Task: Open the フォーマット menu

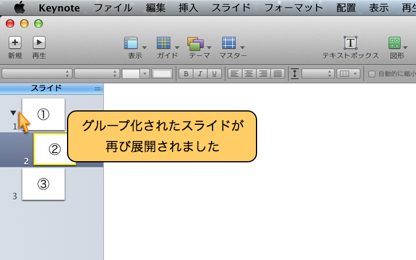Action: pyautogui.click(x=294, y=8)
